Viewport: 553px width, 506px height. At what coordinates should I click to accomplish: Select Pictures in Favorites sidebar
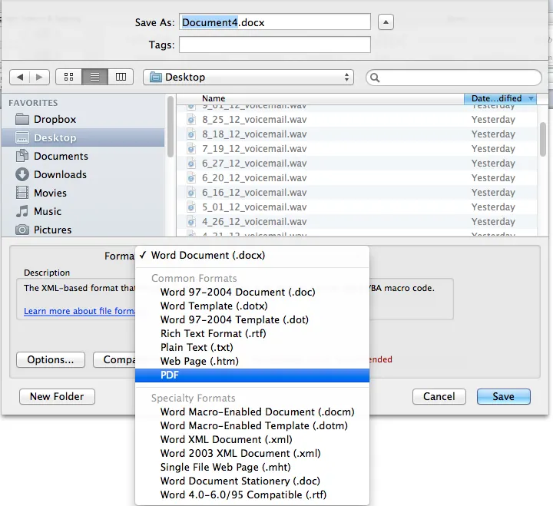83,230
